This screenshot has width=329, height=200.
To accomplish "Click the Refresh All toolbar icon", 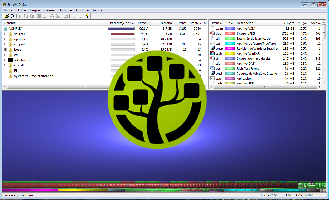I will (13, 16).
